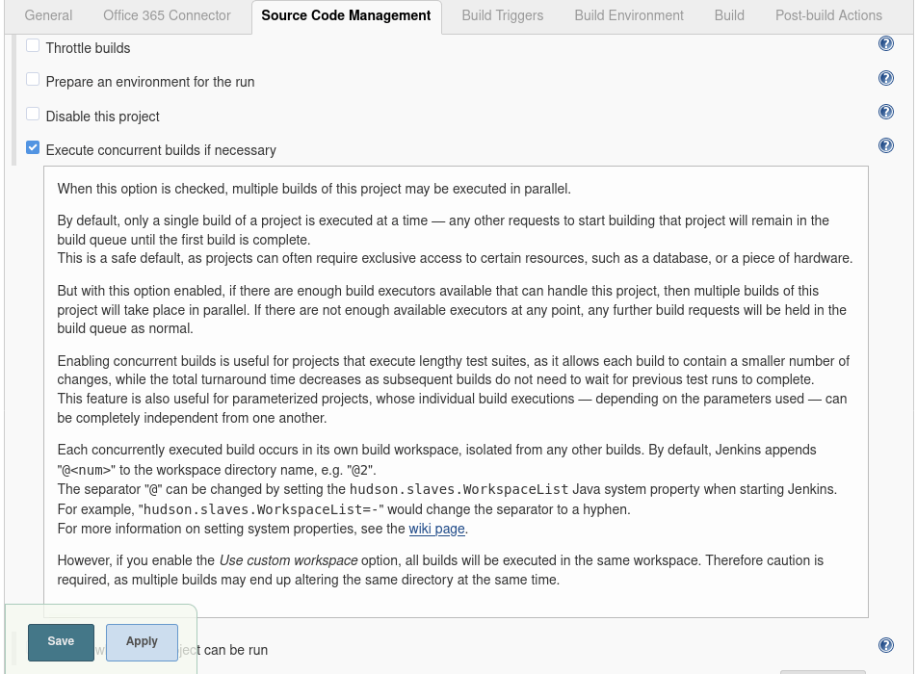Enable the Throttle builds checkbox
The image size is (917, 674).
tap(32, 43)
